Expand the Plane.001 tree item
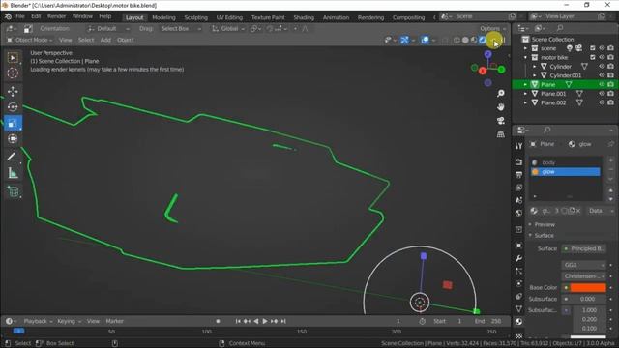Screen dimensions: 619x348 point(525,94)
